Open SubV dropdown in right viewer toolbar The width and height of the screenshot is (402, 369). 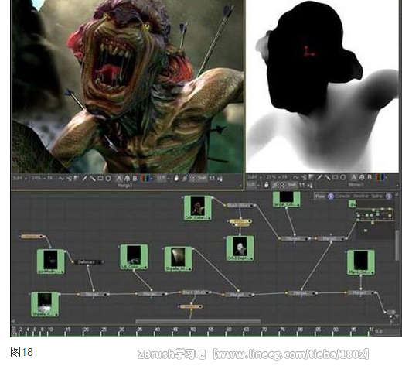(254, 177)
